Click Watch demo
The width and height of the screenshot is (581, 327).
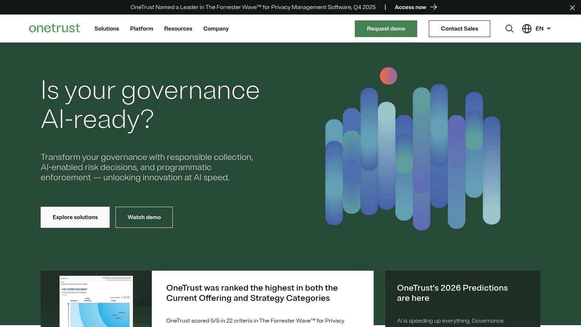point(144,217)
